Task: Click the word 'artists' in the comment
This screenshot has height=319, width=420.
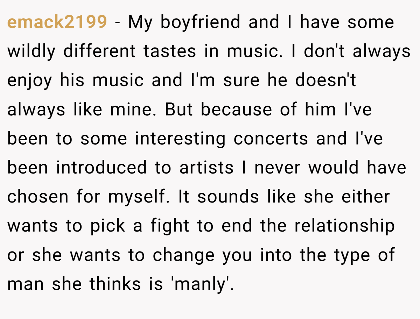Action: point(206,168)
